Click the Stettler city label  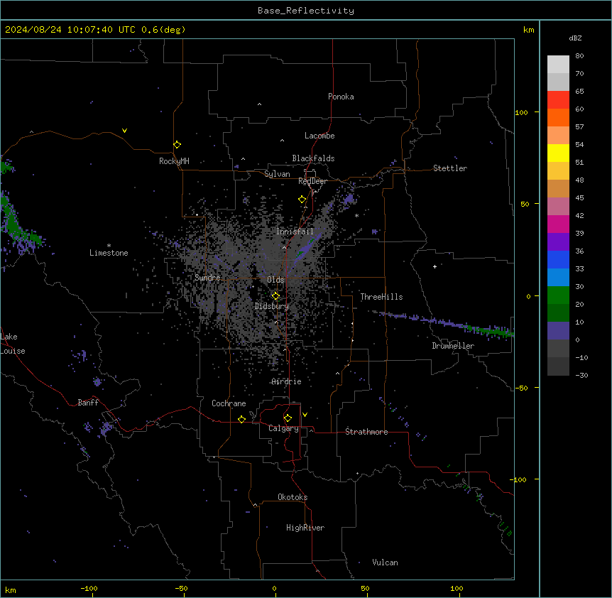pos(450,168)
